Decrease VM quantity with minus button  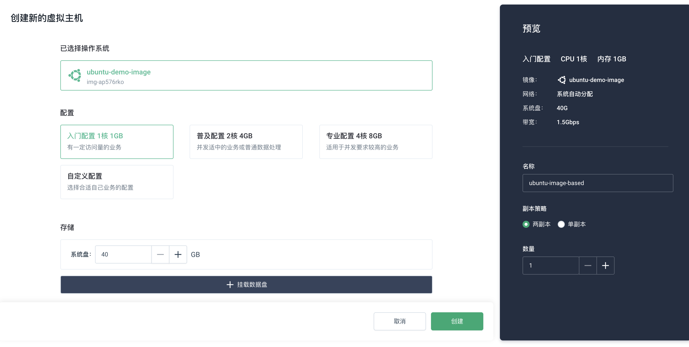pos(588,265)
